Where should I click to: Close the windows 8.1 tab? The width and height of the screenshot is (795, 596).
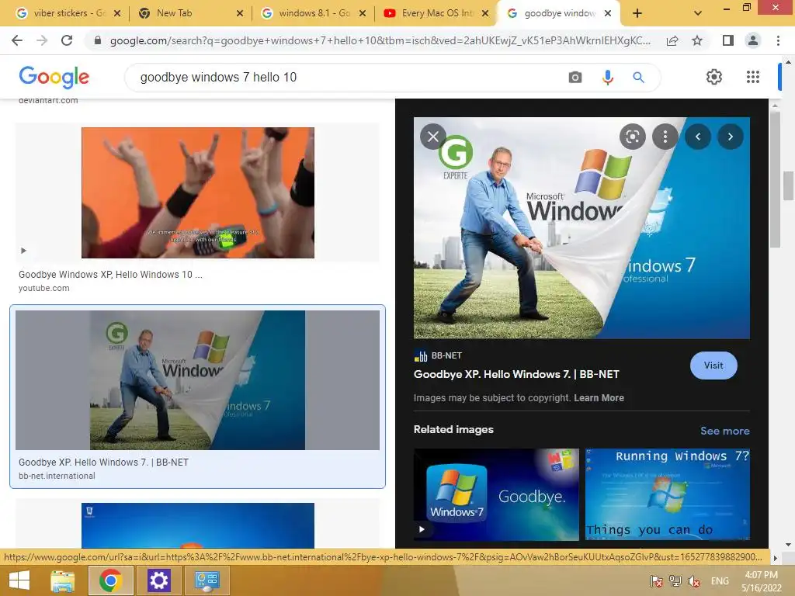click(363, 13)
